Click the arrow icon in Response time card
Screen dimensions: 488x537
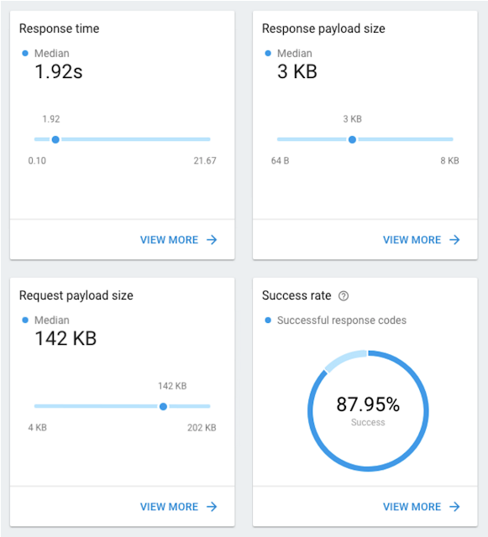tap(212, 240)
